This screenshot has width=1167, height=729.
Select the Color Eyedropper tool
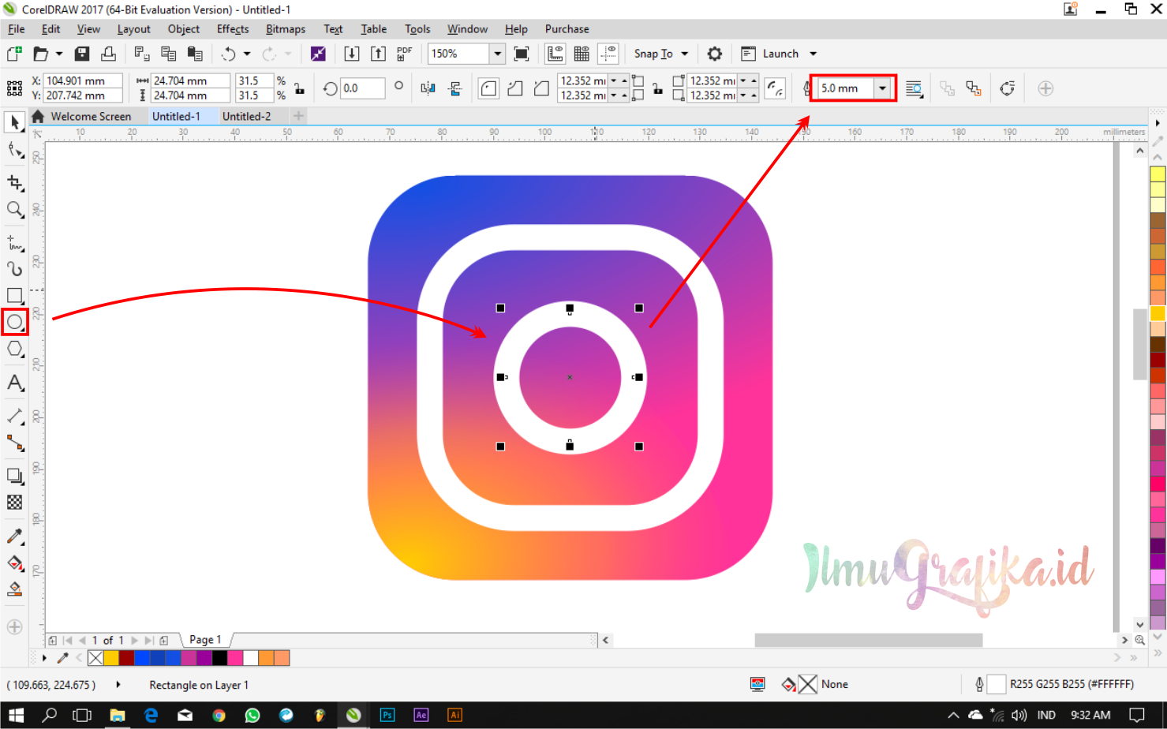pos(14,536)
